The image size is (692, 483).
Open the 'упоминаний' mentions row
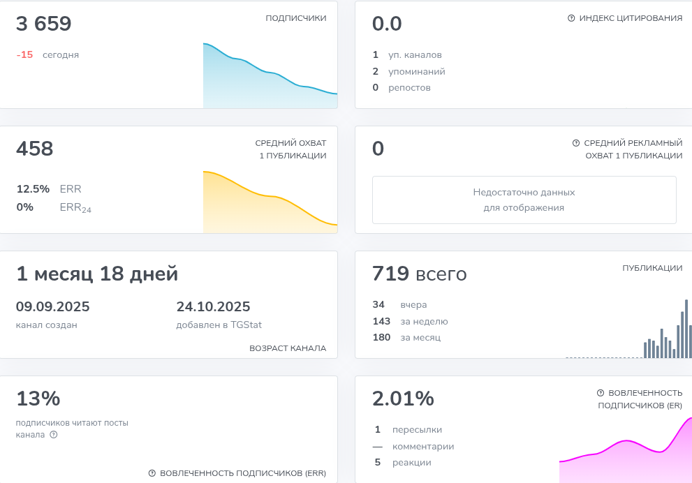click(x=416, y=71)
